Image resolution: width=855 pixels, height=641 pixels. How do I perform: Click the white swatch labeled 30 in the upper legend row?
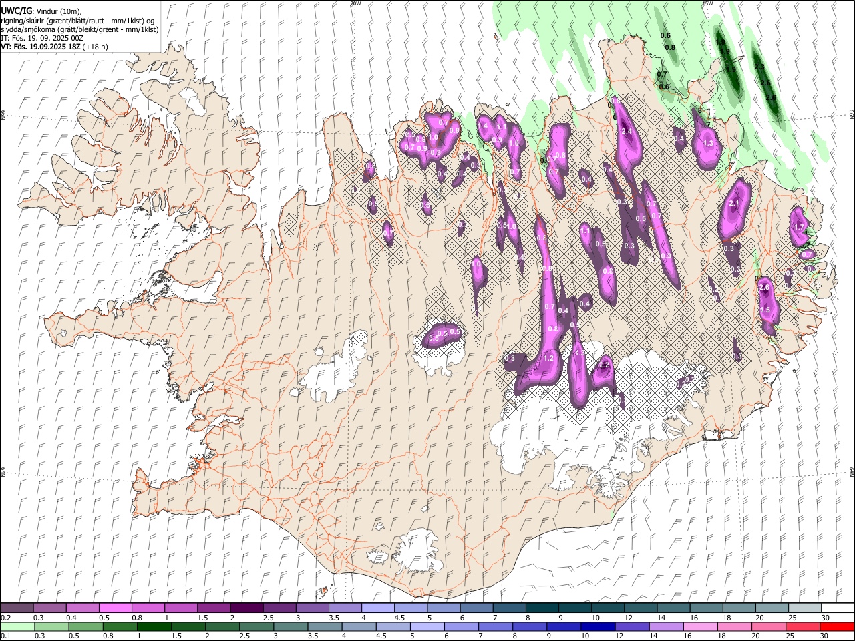coord(838,608)
